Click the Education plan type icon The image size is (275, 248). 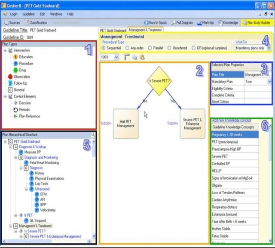point(15,57)
